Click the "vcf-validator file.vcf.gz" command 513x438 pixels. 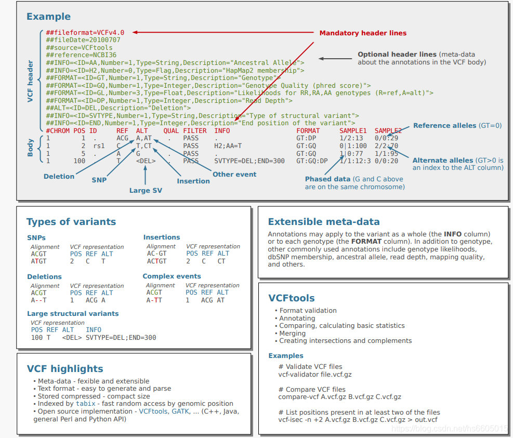click(315, 375)
